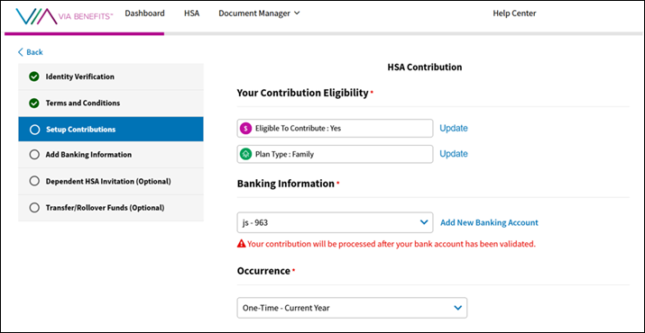Click the red warning triangle icon
Screen dimensions: 645x333
click(241, 244)
